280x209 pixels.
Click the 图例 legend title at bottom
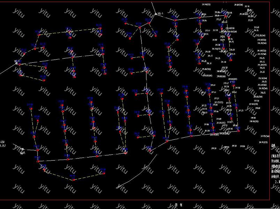(179, 205)
